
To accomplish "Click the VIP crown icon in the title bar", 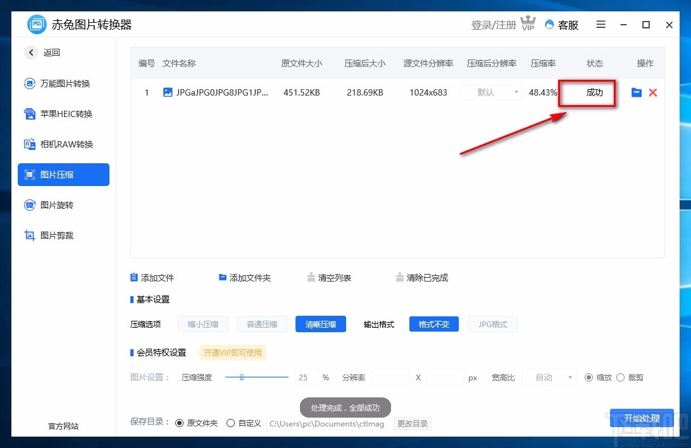I will click(528, 23).
